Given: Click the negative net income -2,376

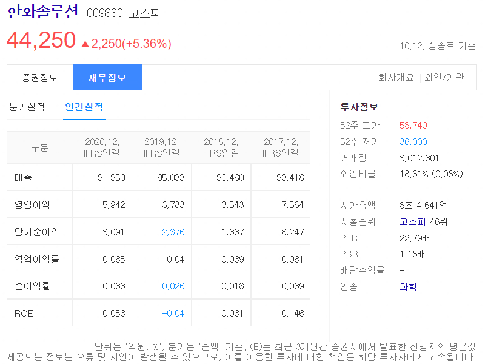Looking at the screenshot, I should click(171, 232).
